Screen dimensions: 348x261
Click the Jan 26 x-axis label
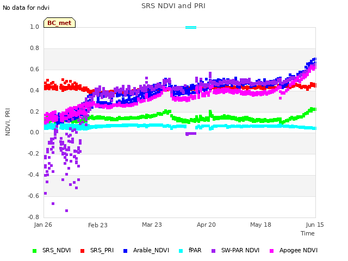coord(43,225)
